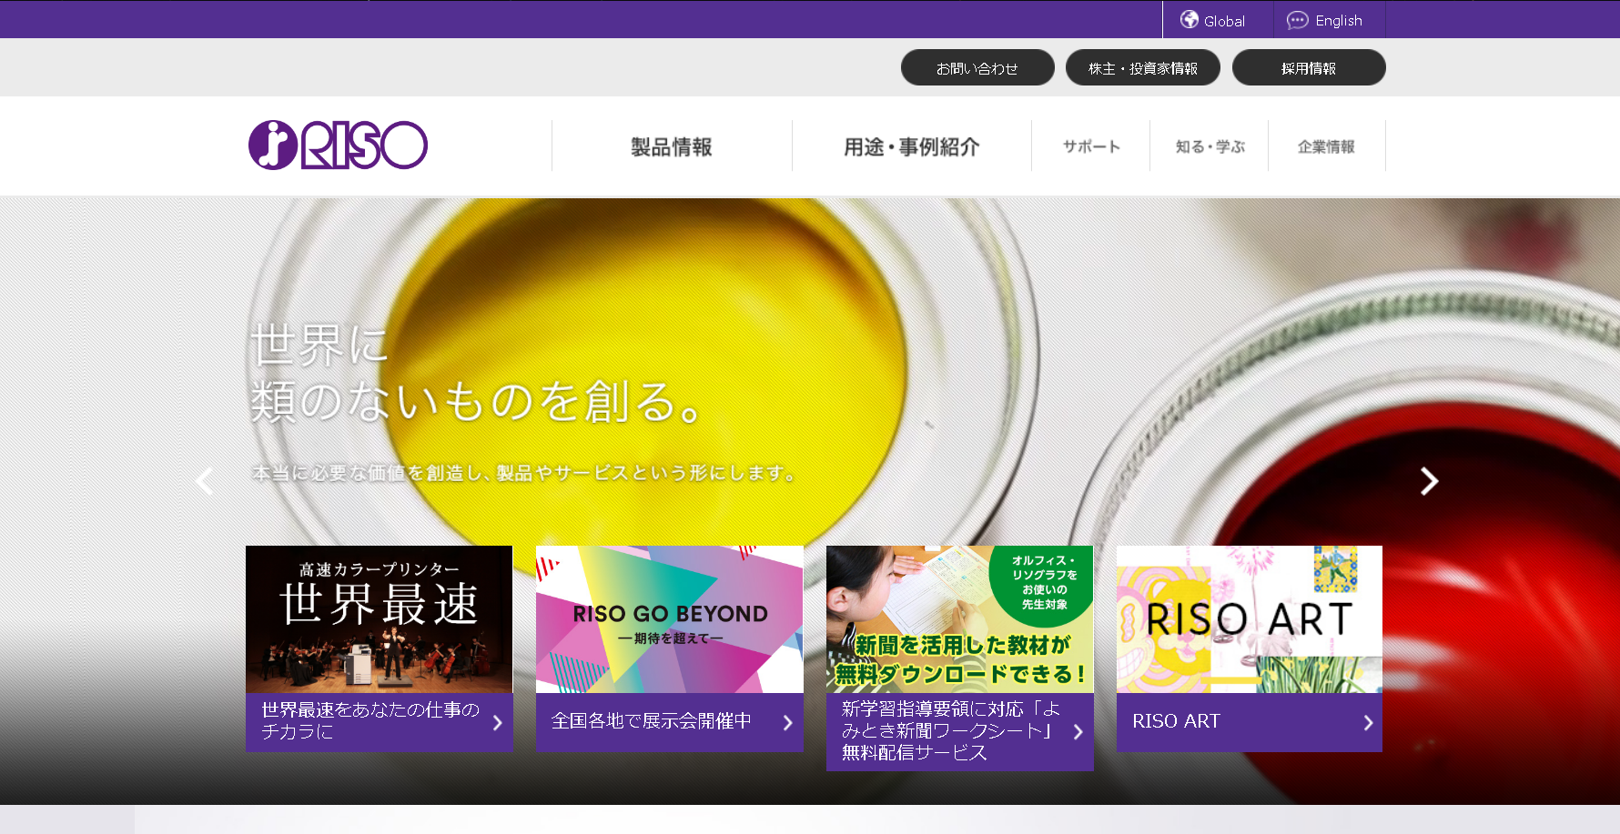
Task: Open RISO ART banner image
Action: click(1250, 619)
